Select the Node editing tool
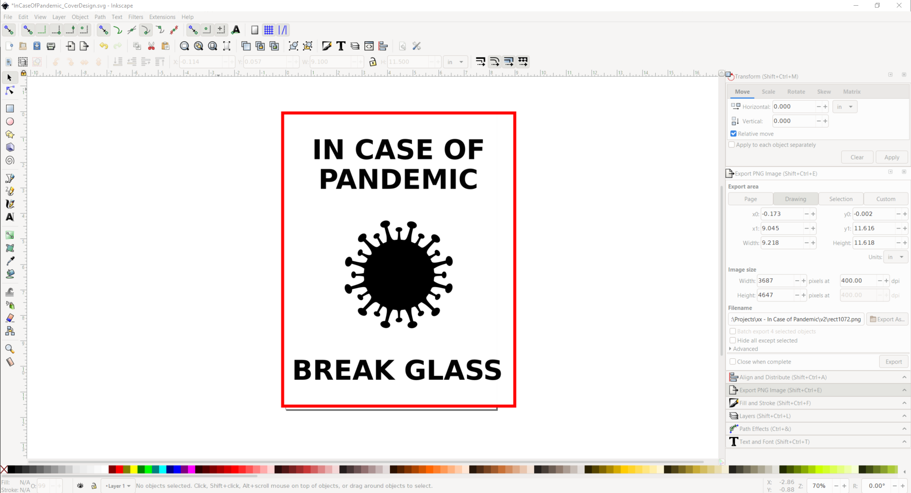The image size is (911, 493). (x=9, y=91)
